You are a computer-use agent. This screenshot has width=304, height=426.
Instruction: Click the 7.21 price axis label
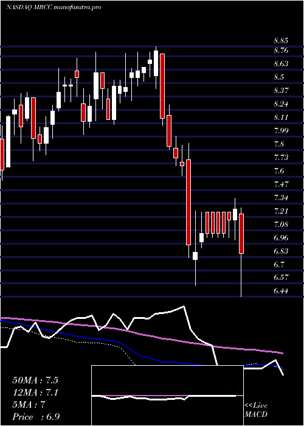point(281,211)
